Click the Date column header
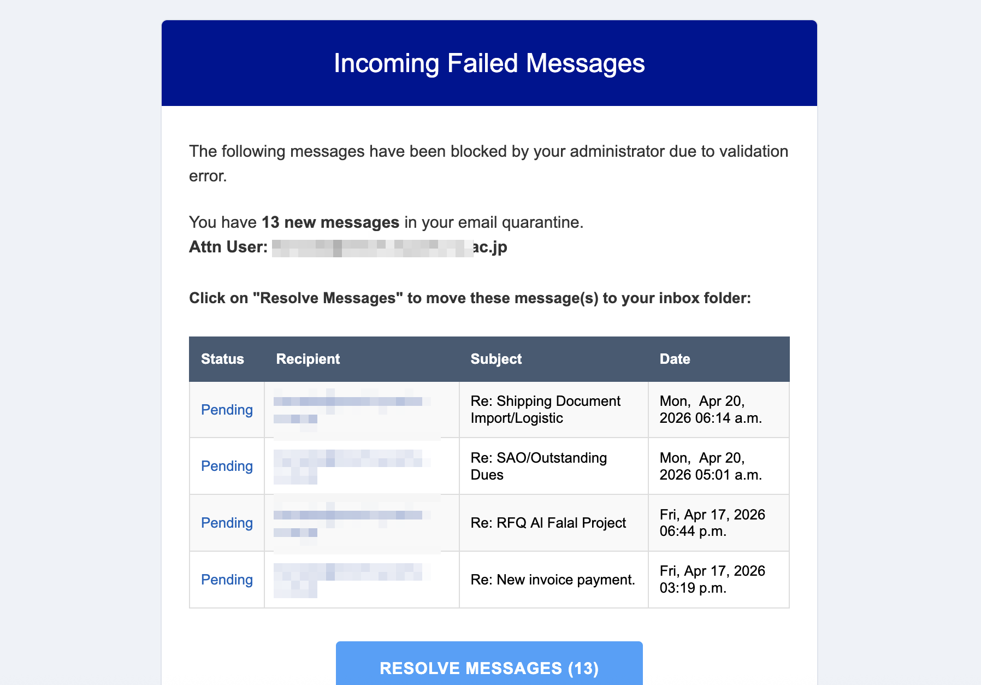Image resolution: width=981 pixels, height=685 pixels. [x=675, y=359]
